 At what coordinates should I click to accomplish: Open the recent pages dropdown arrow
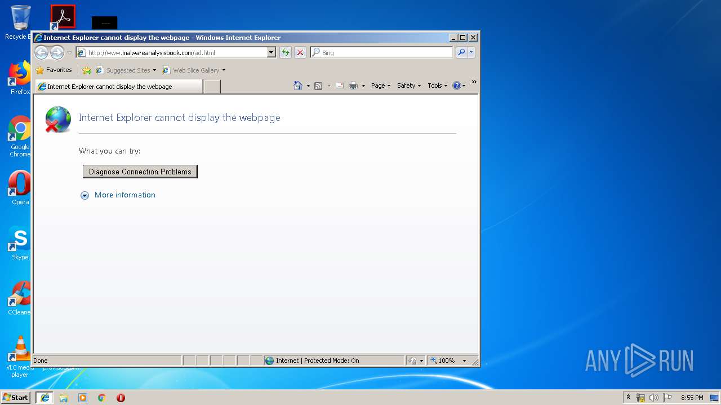(69, 53)
